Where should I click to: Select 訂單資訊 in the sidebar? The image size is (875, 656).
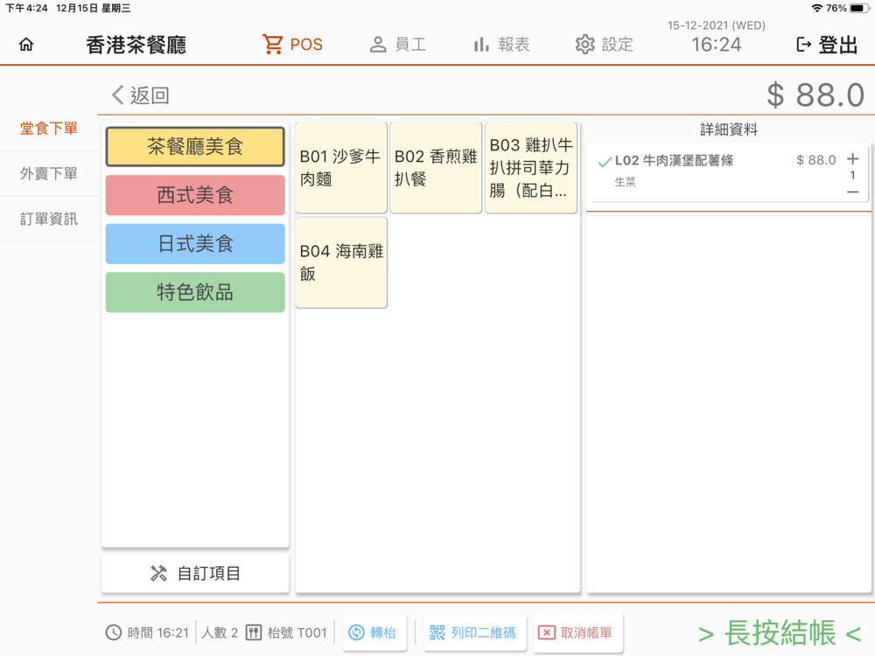pos(49,219)
